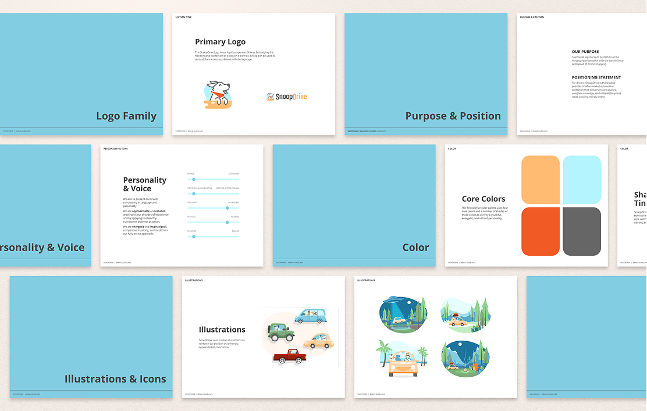Select the peach beetle car illustration
Image resolution: width=647 pixels, height=411 pixels.
click(x=318, y=341)
